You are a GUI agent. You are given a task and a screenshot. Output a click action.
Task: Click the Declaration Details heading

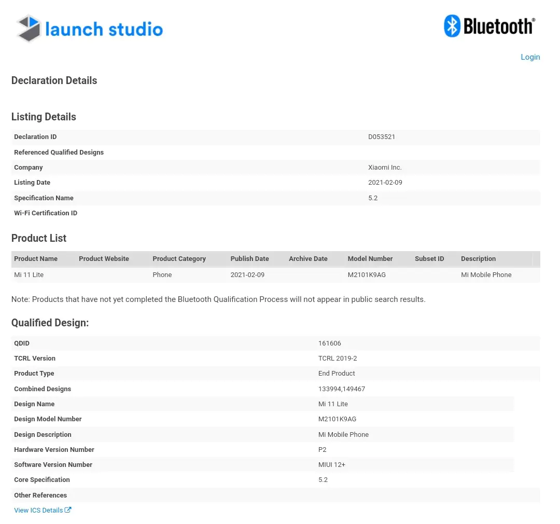(x=54, y=80)
